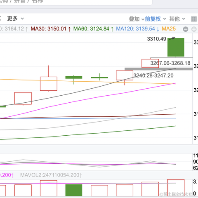Select the MA30: 3150.01 indicator label

(x=51, y=29)
